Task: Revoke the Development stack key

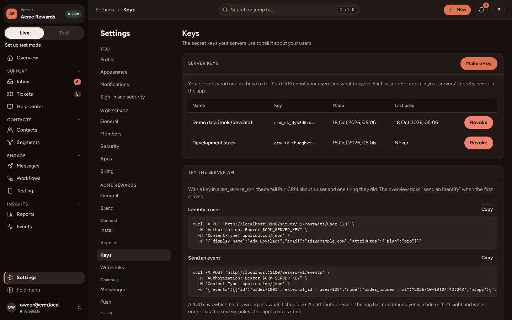Action: pos(479,143)
